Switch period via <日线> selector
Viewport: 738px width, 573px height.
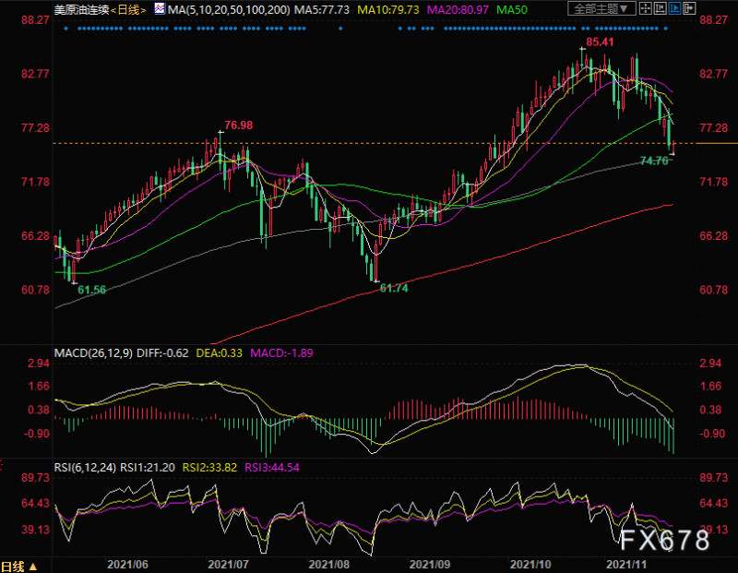pos(128,9)
